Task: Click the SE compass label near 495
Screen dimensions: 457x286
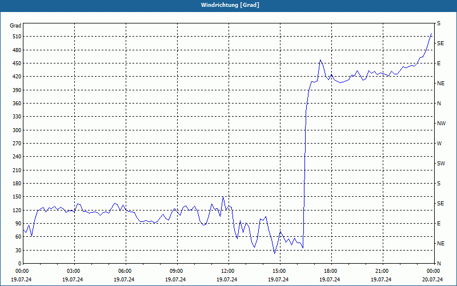Action: (440, 43)
